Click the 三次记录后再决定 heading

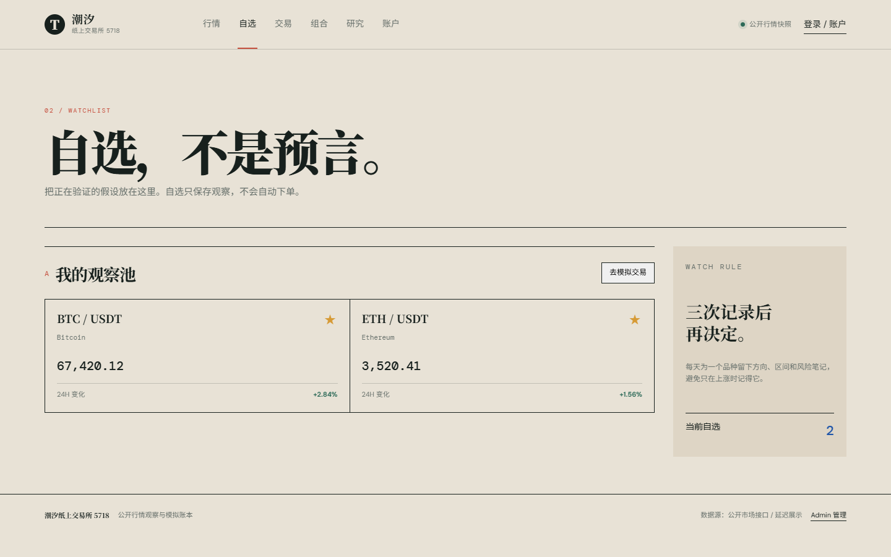pyautogui.click(x=729, y=323)
